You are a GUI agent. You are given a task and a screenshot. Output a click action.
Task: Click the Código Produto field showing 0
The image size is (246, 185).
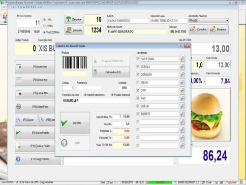(26, 48)
